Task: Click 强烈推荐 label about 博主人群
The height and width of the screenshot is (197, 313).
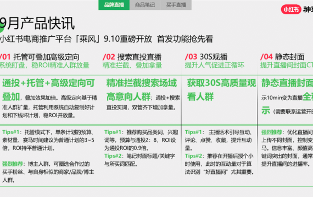Action: click(13, 164)
